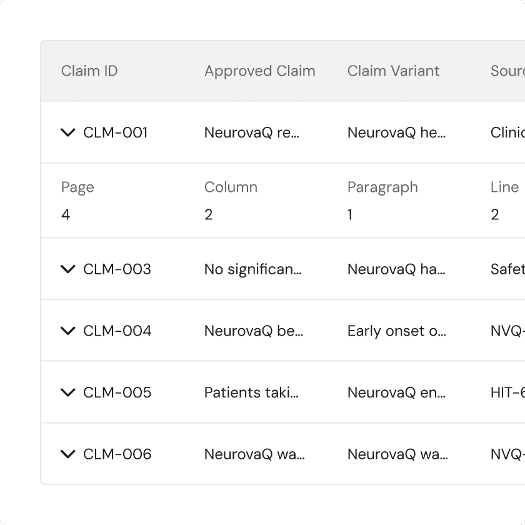Screen dimensions: 525x525
Task: Collapse the CLM-001 row chevron
Action: point(68,132)
